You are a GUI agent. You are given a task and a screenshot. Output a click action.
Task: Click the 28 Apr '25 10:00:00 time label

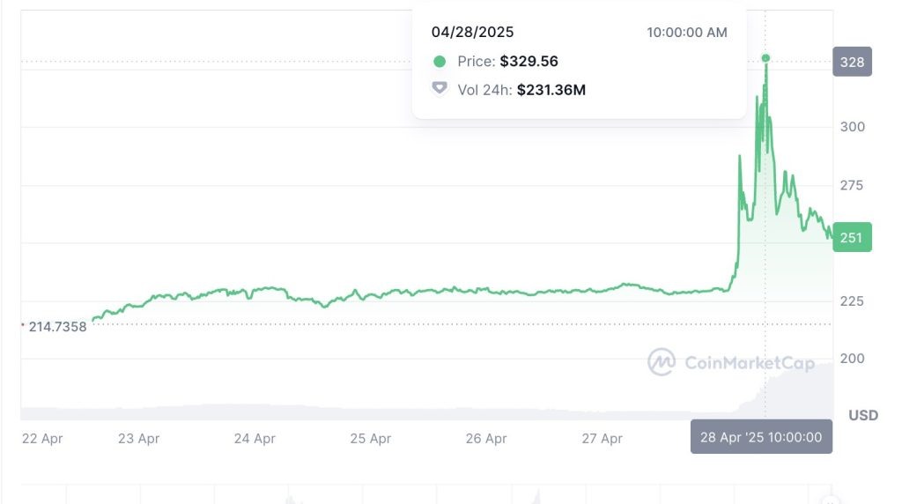click(761, 437)
